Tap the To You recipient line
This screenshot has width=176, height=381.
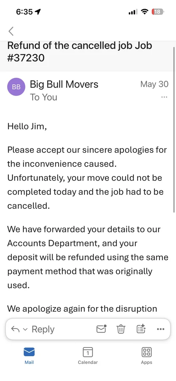pos(43,97)
